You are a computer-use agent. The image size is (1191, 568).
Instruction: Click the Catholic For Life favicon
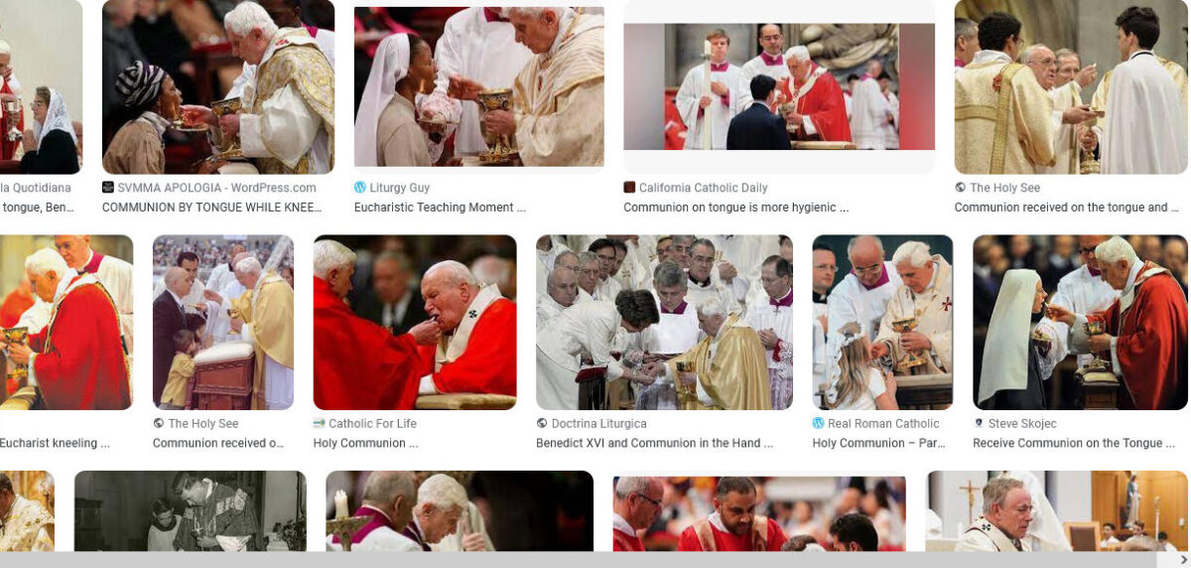[x=320, y=423]
